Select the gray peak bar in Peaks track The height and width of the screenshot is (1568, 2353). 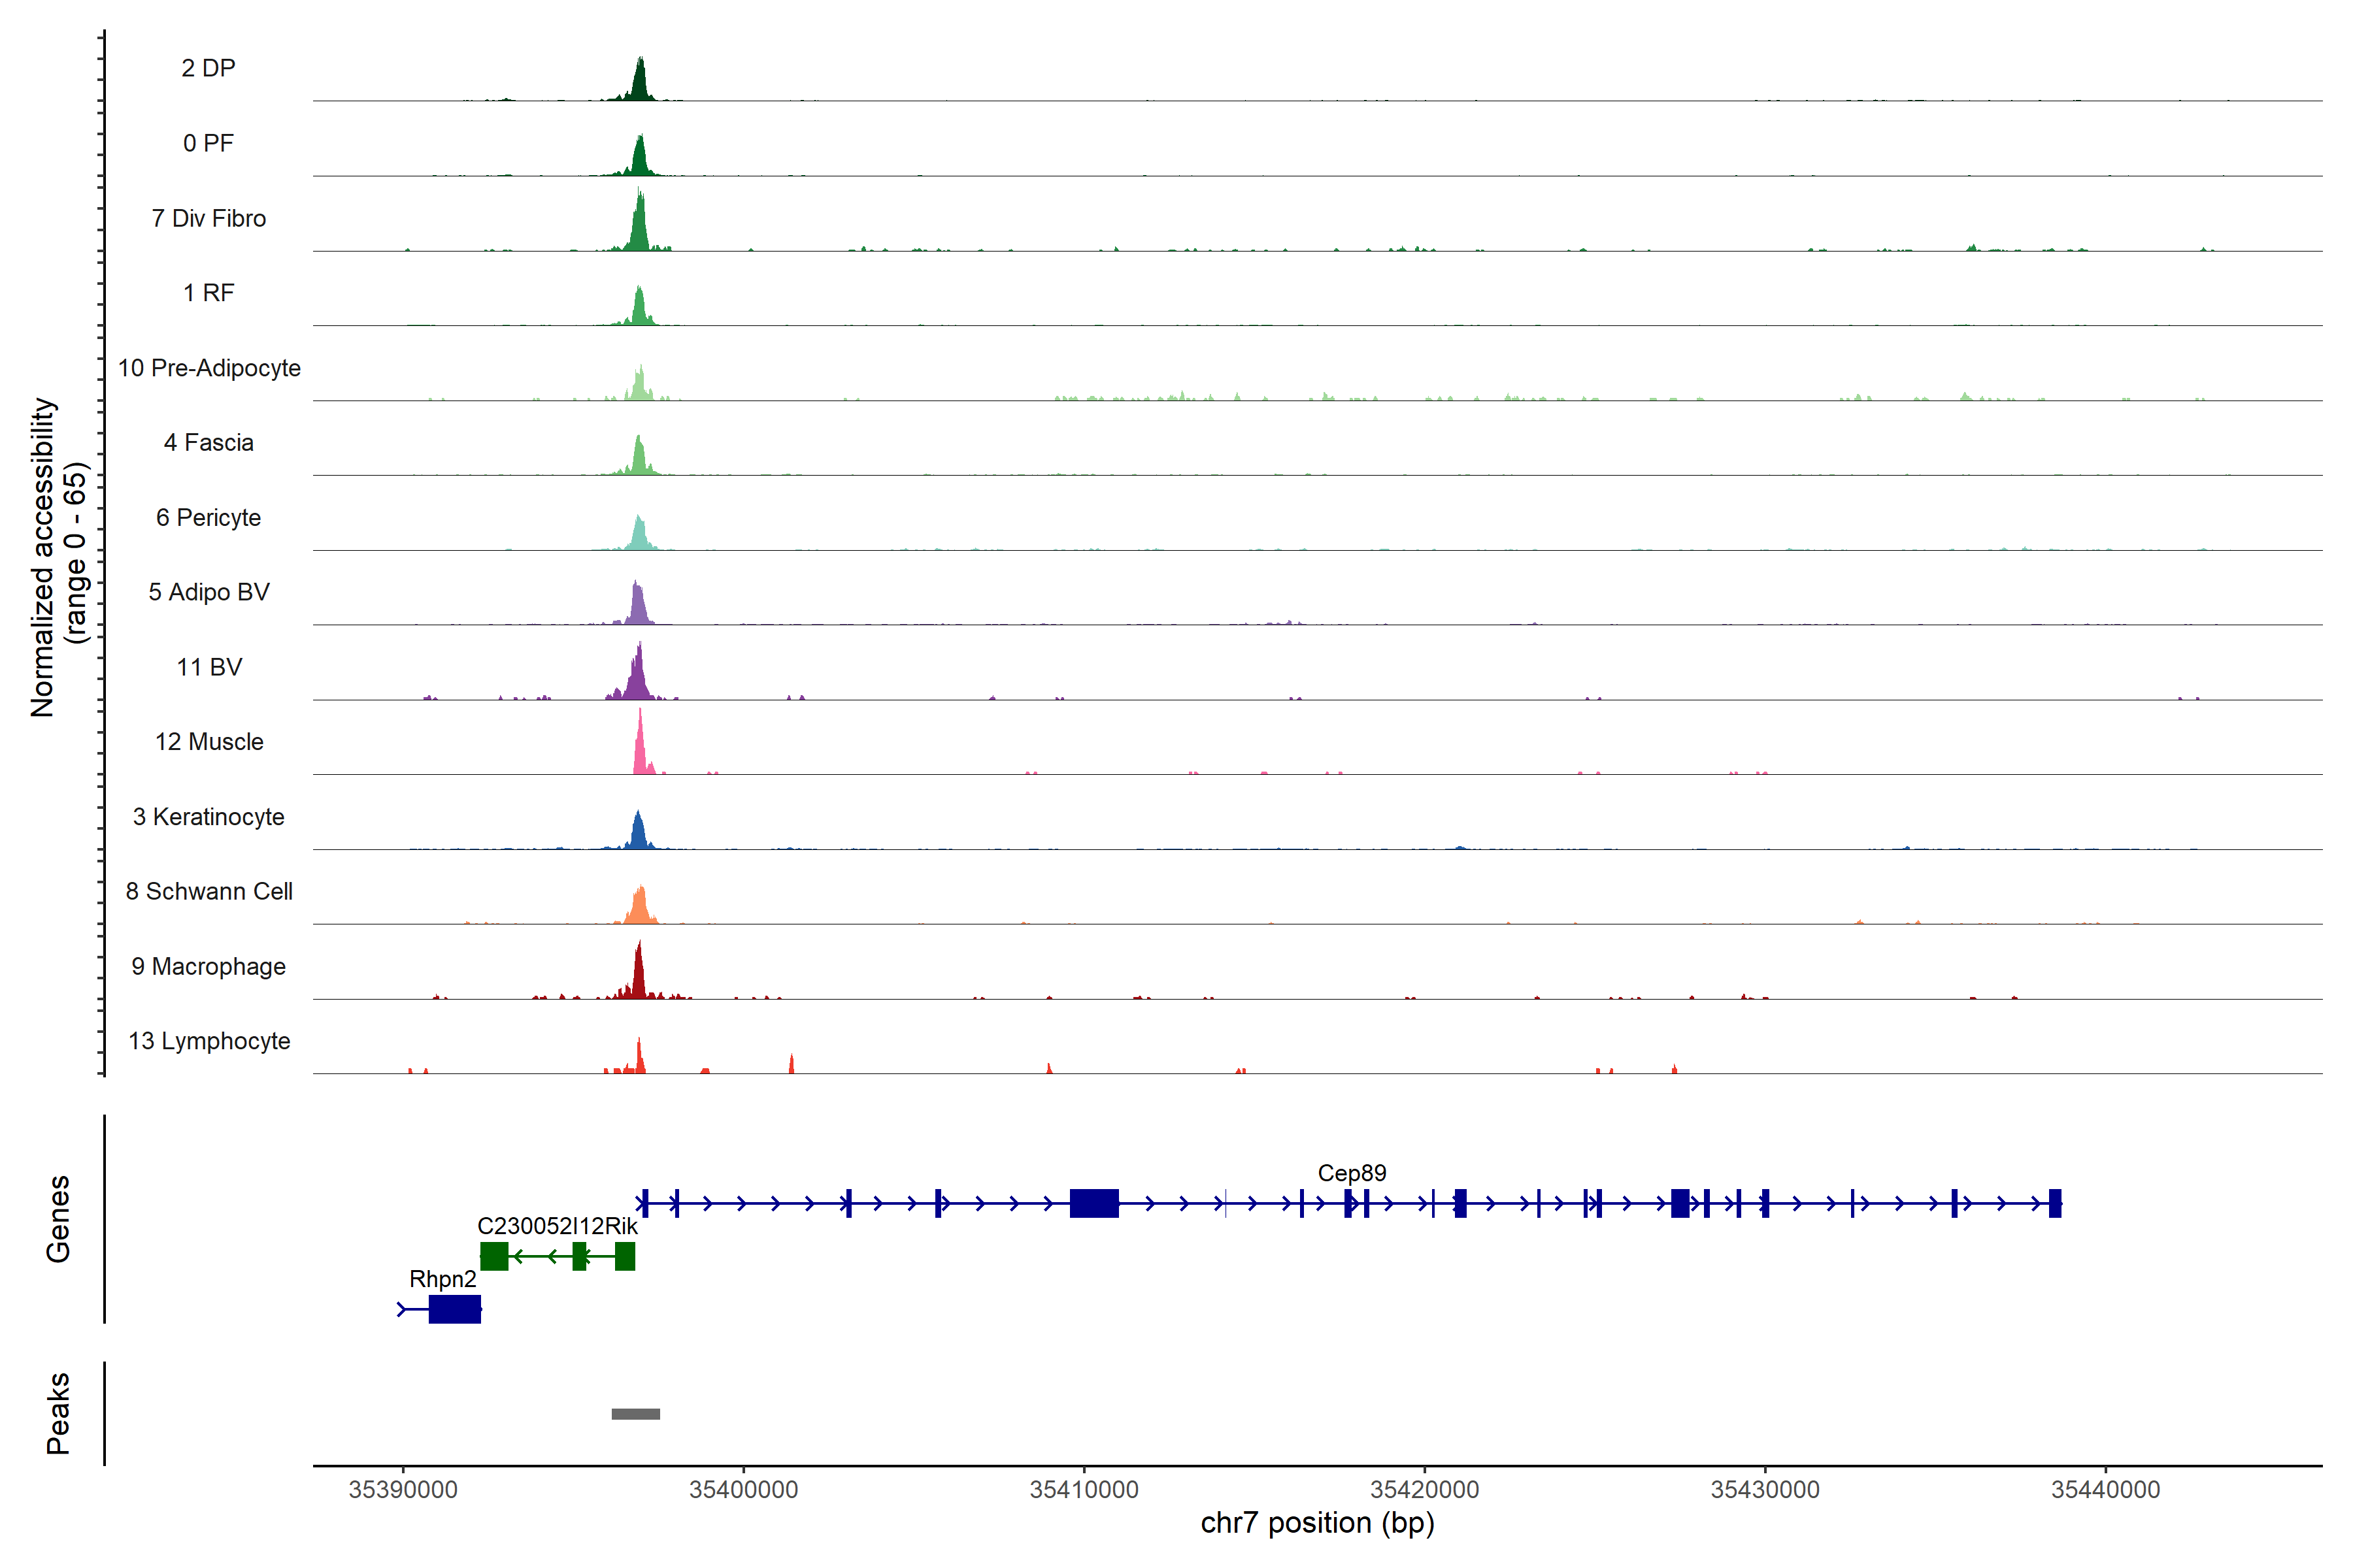click(x=635, y=1414)
